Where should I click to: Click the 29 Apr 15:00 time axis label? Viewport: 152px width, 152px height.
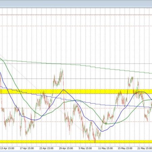pyautogui.click(x=66, y=148)
